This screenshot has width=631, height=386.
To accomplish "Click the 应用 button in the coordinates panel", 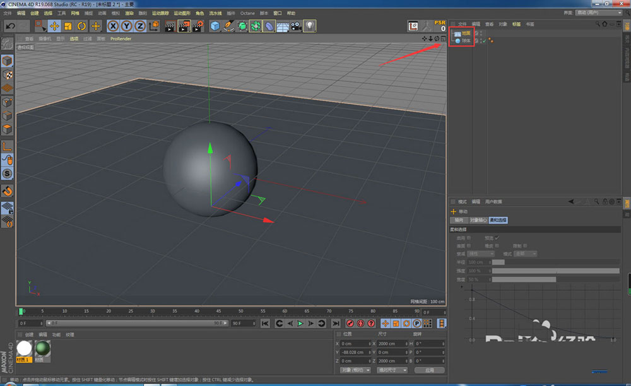I will tap(431, 371).
